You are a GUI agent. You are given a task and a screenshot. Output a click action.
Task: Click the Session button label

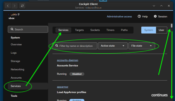tap(163, 17)
